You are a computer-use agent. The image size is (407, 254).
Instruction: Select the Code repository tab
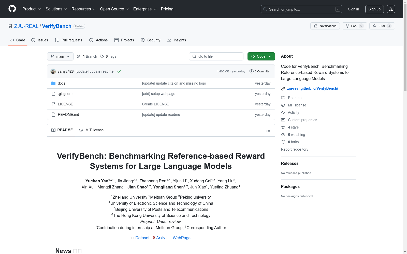click(18, 40)
